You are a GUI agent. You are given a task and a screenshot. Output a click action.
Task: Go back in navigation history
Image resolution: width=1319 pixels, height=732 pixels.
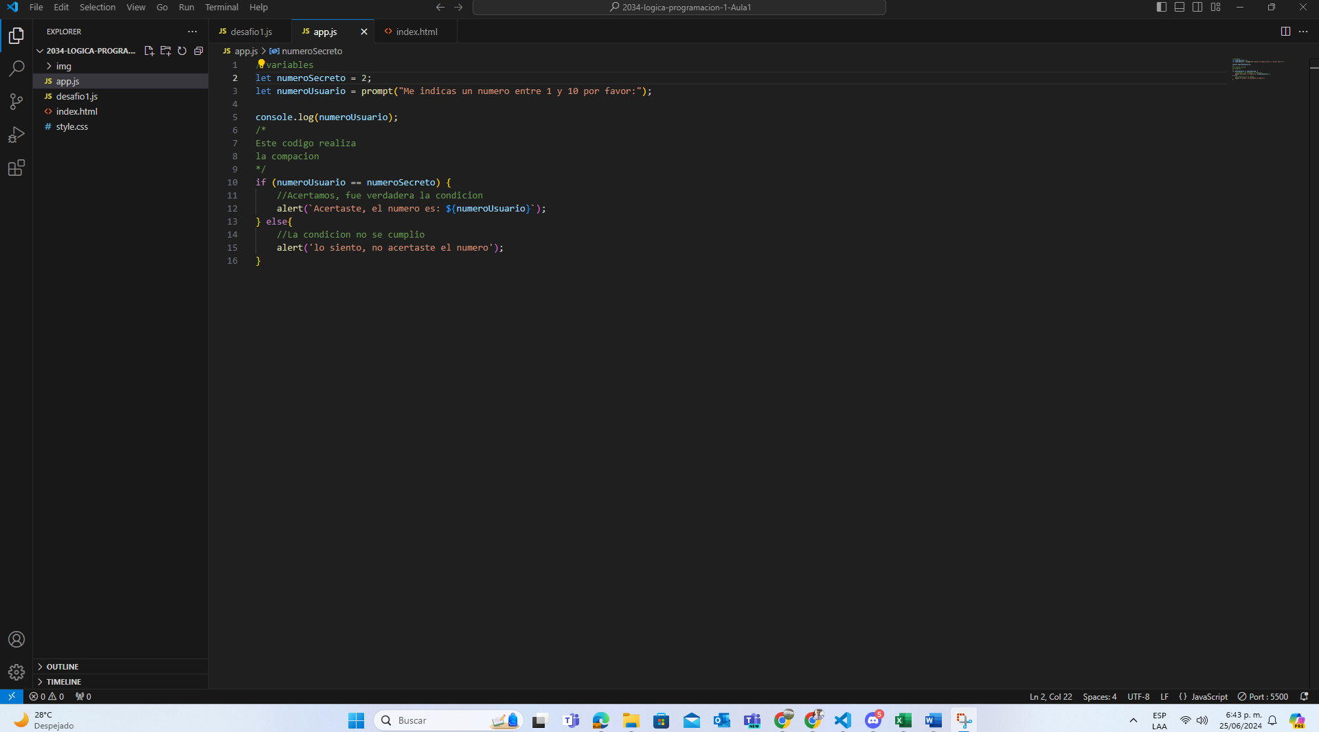click(x=440, y=8)
